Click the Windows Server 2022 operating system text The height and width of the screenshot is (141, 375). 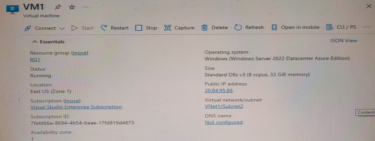pos(277,58)
